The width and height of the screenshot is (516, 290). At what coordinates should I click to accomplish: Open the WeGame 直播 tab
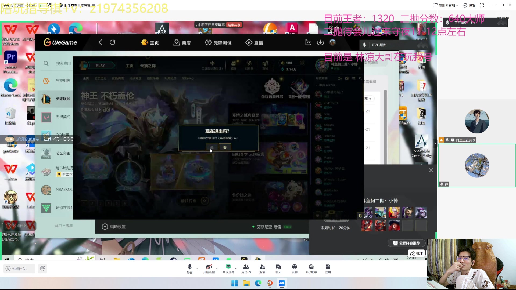254,43
